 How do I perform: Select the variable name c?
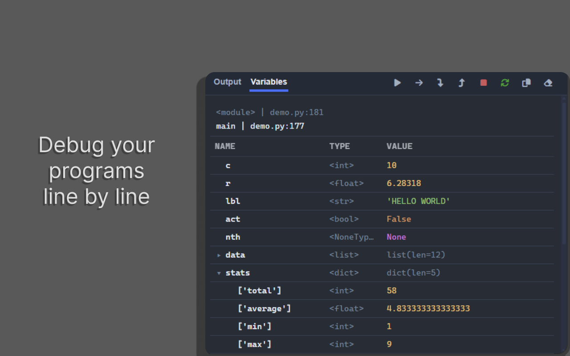coord(228,166)
